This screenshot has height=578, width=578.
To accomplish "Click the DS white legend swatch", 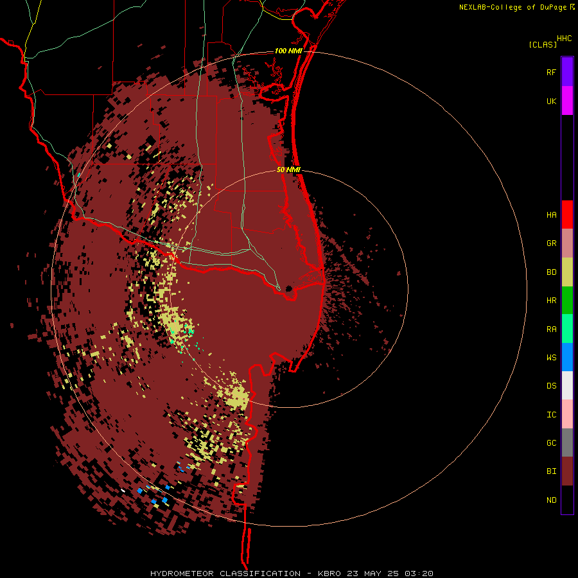I will pos(567,385).
